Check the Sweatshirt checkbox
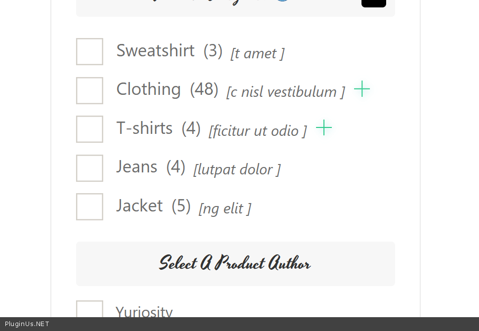The image size is (479, 331). tap(89, 51)
